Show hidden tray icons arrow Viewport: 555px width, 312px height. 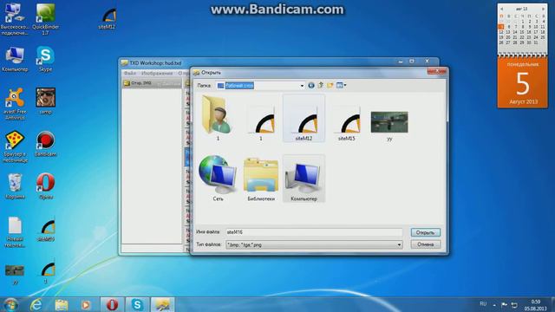coord(494,304)
